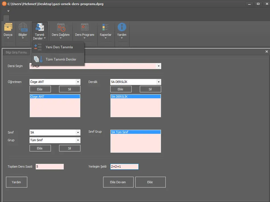Click the Raporlar ribbon icon

tap(105, 27)
